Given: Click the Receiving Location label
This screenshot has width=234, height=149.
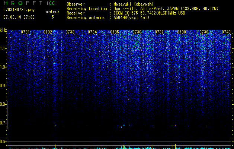Looking at the screenshot, I should click(x=87, y=9).
